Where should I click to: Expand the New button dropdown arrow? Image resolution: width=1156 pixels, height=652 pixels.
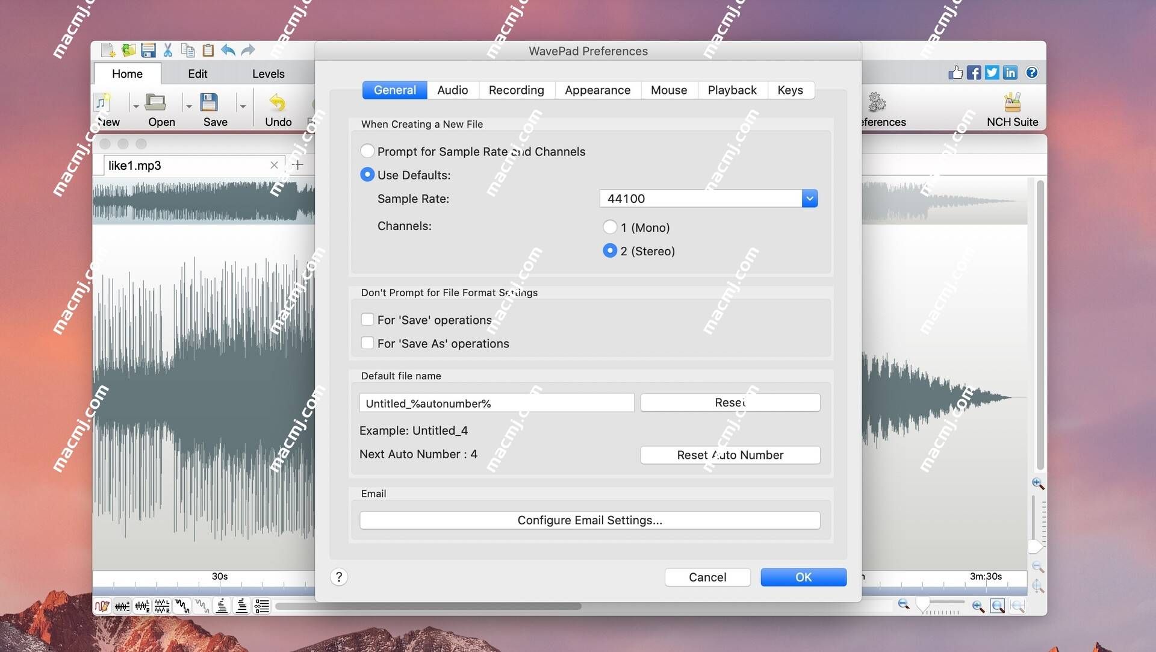pyautogui.click(x=136, y=107)
